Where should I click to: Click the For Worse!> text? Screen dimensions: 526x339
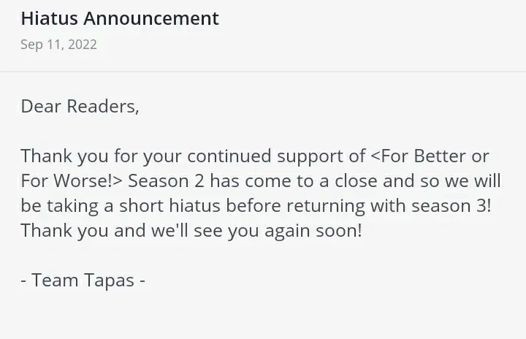(x=72, y=181)
